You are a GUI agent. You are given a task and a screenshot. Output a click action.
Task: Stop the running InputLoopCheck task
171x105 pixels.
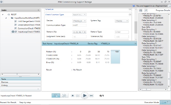[73, 95]
